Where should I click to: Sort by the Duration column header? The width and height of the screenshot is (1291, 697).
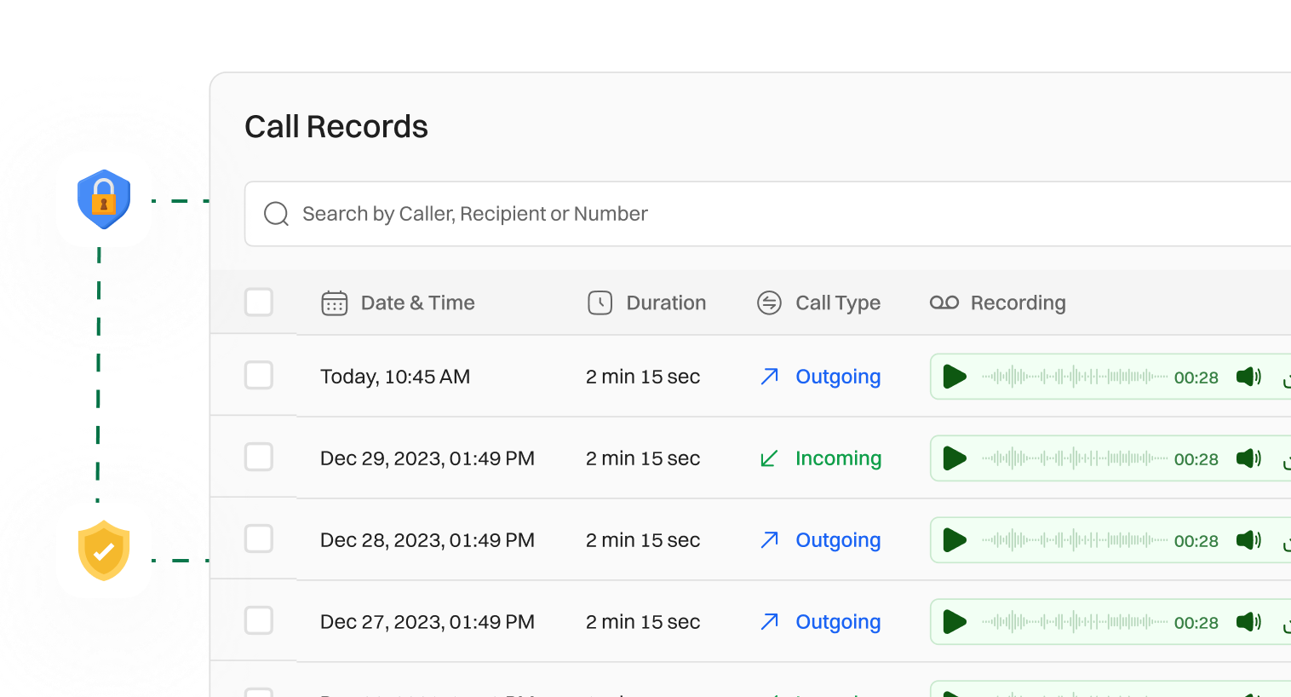tap(666, 302)
